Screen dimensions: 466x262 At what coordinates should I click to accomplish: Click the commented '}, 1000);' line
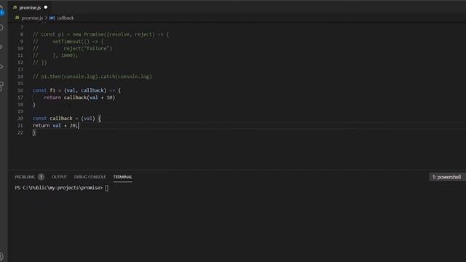coord(55,55)
